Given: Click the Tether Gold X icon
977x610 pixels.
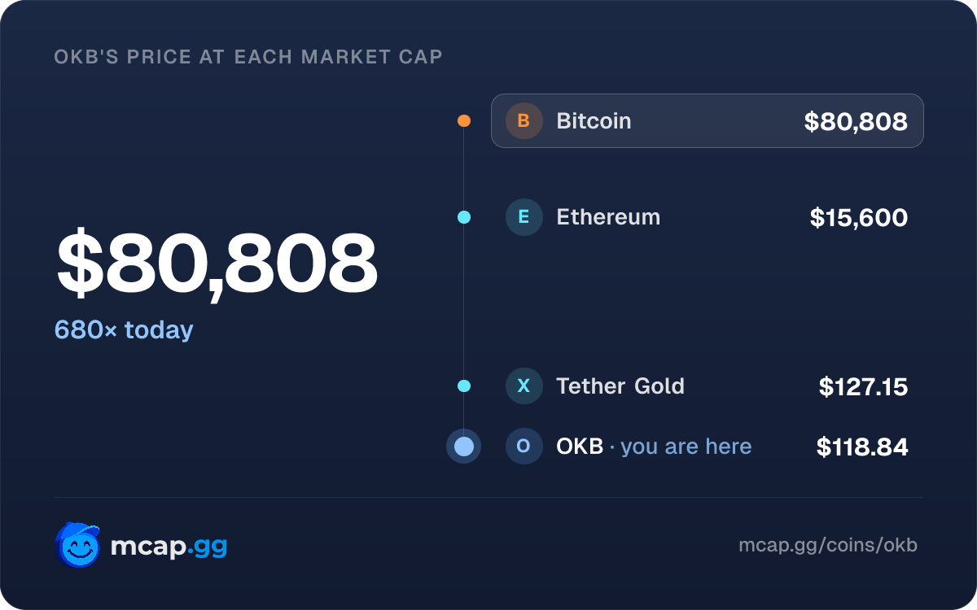Looking at the screenshot, I should pos(524,386).
